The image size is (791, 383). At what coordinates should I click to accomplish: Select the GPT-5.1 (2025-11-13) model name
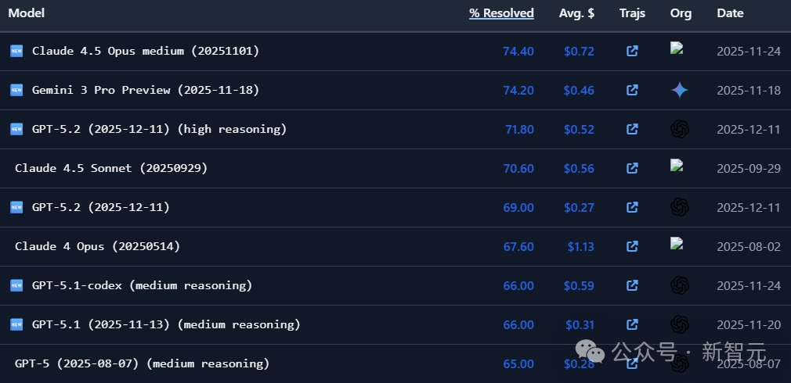[166, 324]
